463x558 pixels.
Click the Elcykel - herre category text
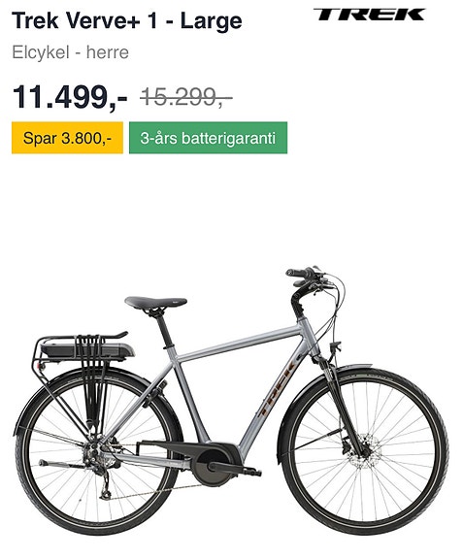coord(71,52)
